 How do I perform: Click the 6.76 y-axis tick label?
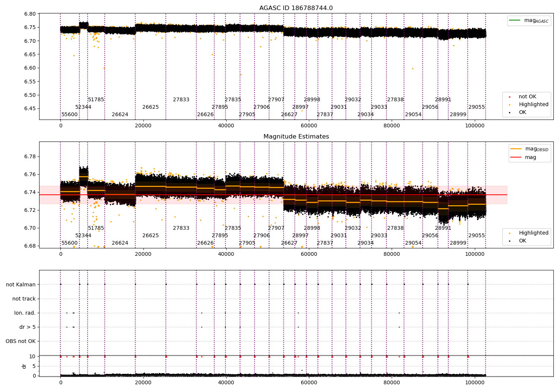[30, 174]
